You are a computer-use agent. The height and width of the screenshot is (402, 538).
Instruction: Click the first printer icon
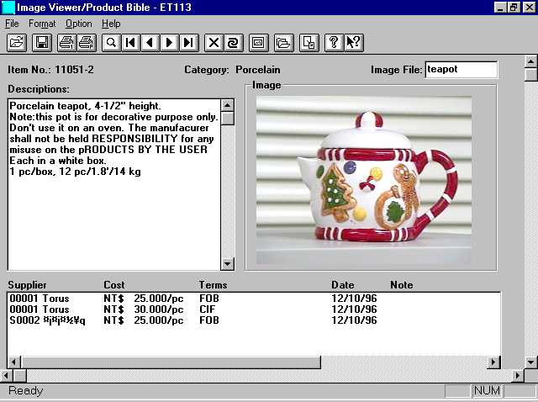click(x=66, y=43)
